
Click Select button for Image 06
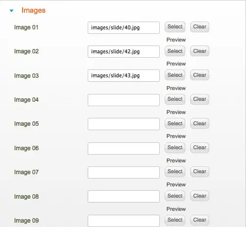click(x=175, y=148)
